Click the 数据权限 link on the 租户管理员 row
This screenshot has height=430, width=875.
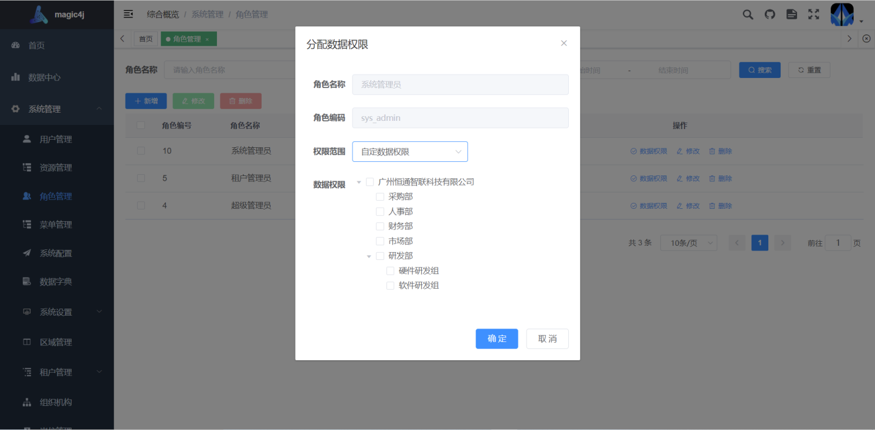[647, 178]
